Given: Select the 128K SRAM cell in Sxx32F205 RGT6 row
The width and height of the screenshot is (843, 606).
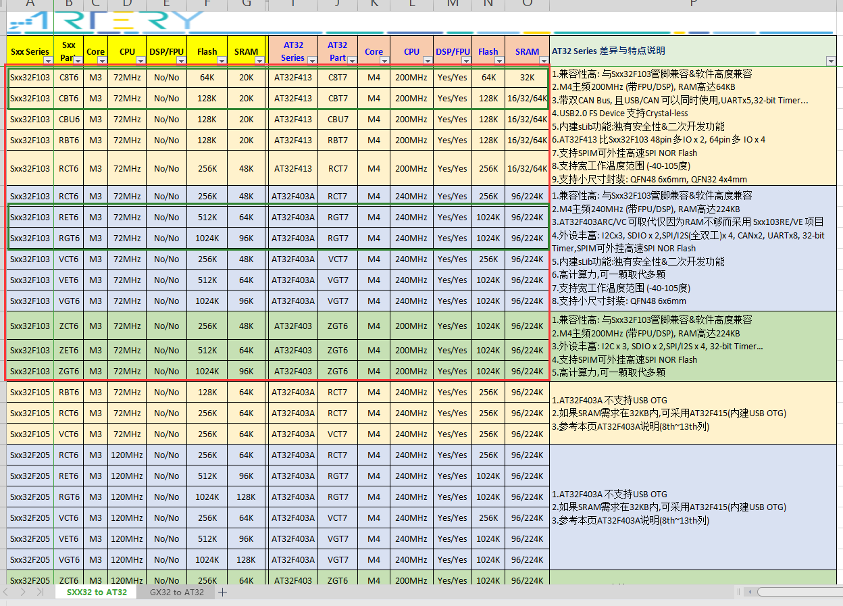Looking at the screenshot, I should pos(247,497).
